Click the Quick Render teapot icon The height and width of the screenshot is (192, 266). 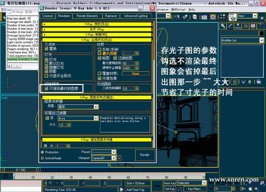point(262,17)
